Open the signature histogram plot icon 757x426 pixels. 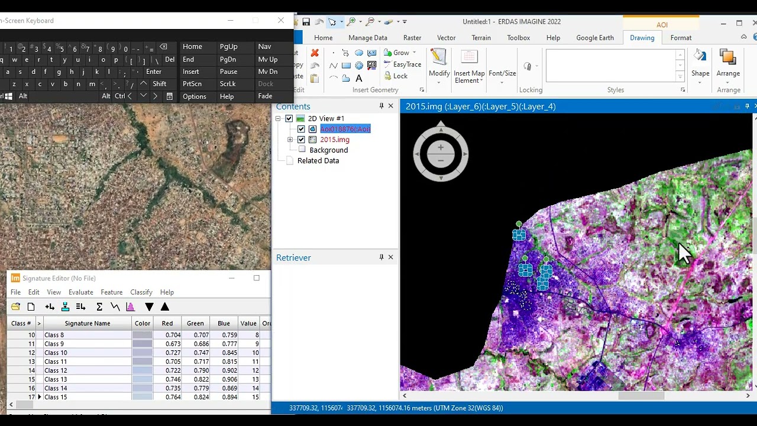pos(130,306)
